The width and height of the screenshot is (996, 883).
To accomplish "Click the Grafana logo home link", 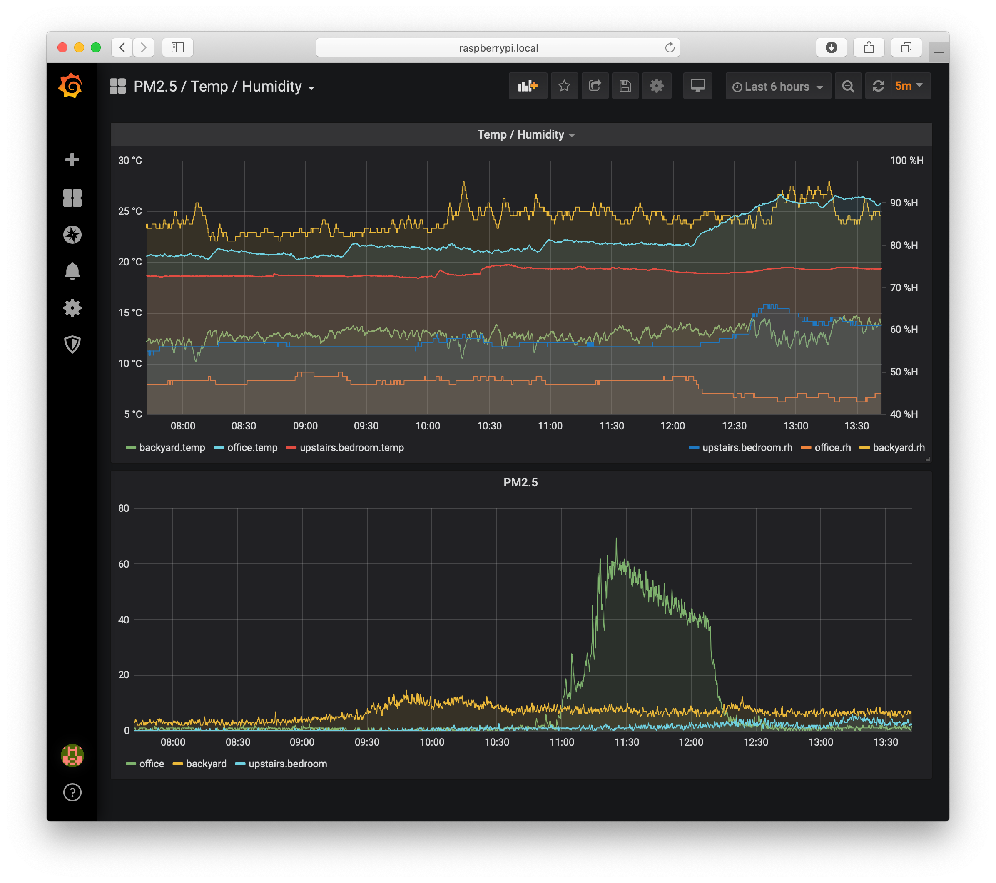I will (x=71, y=86).
